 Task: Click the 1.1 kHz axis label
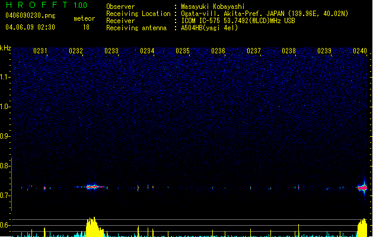[x=5, y=77]
